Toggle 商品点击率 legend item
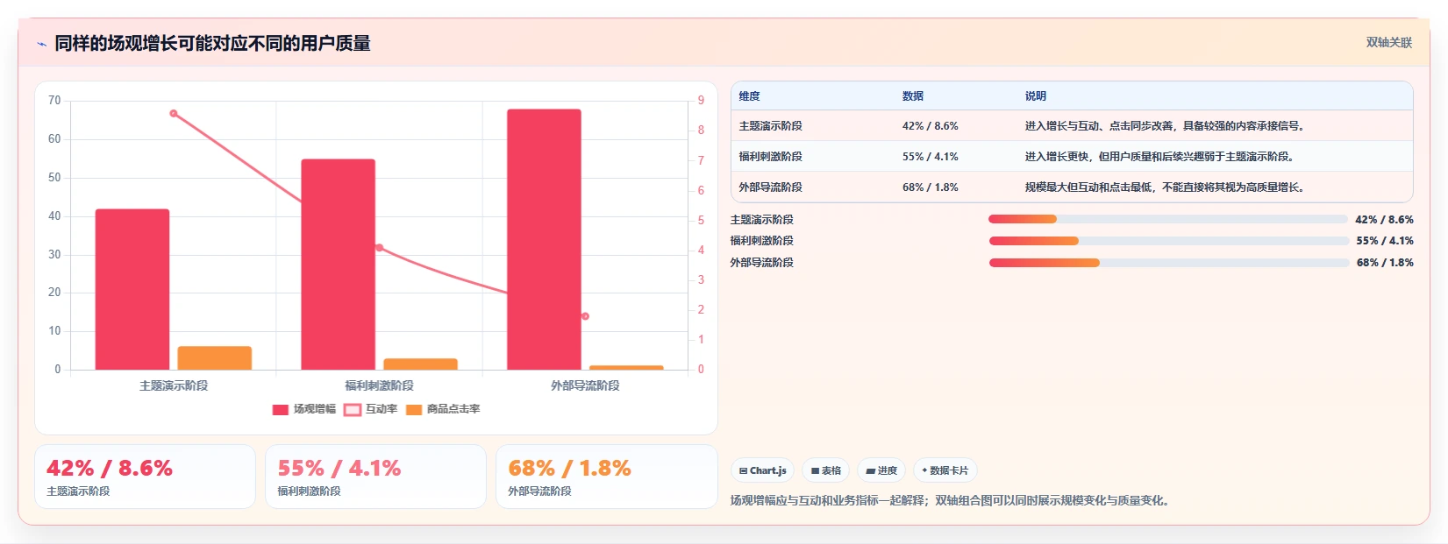Screen dimensions: 1448x544 (x=443, y=409)
